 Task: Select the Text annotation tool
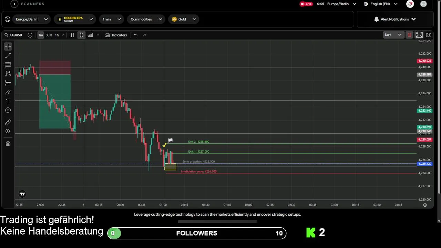(8, 101)
